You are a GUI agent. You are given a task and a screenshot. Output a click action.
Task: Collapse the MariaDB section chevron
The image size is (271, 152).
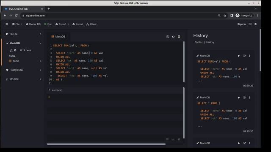tap(41, 43)
